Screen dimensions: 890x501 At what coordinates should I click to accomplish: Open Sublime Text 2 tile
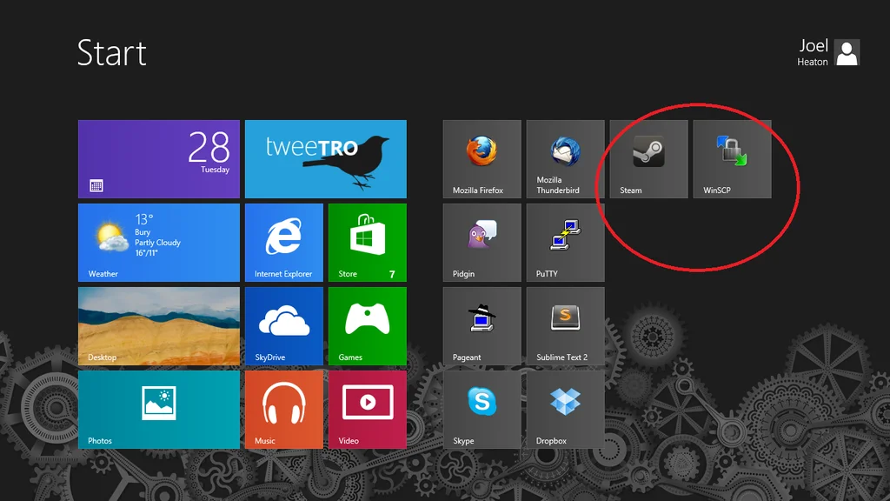pyautogui.click(x=565, y=326)
